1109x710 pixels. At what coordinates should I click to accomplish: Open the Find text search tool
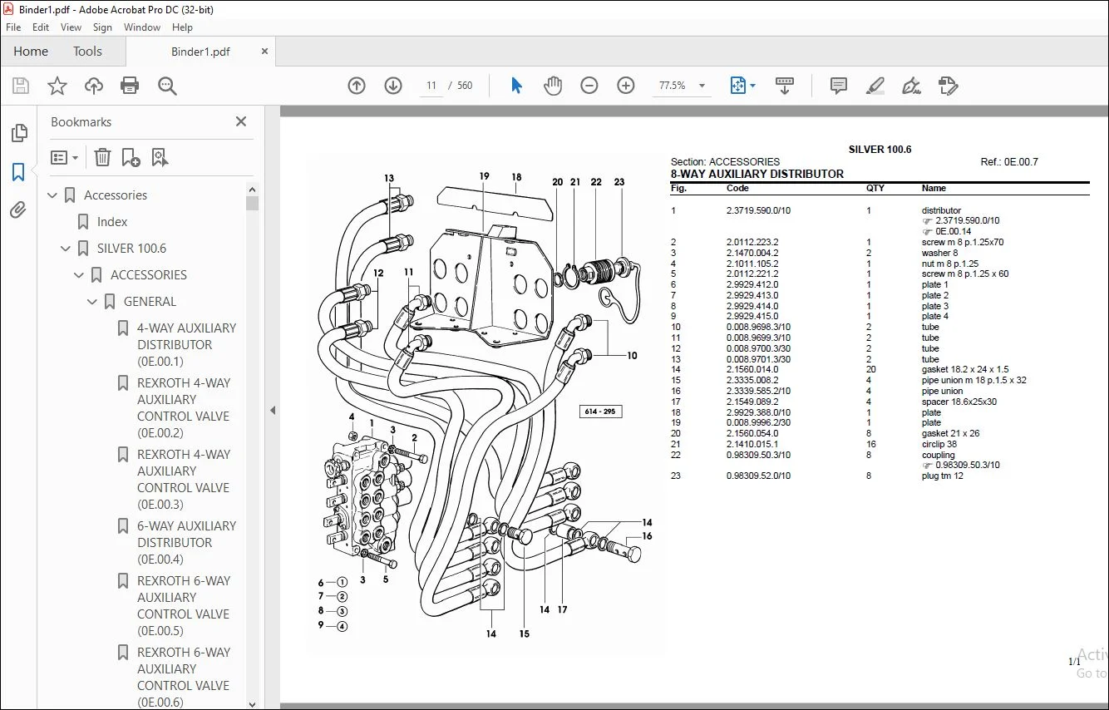(x=167, y=86)
